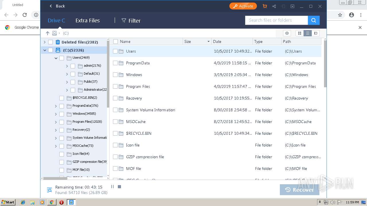Click the computer icon in breadcrumb
Screen dimensions: 367x206
click(54, 33)
